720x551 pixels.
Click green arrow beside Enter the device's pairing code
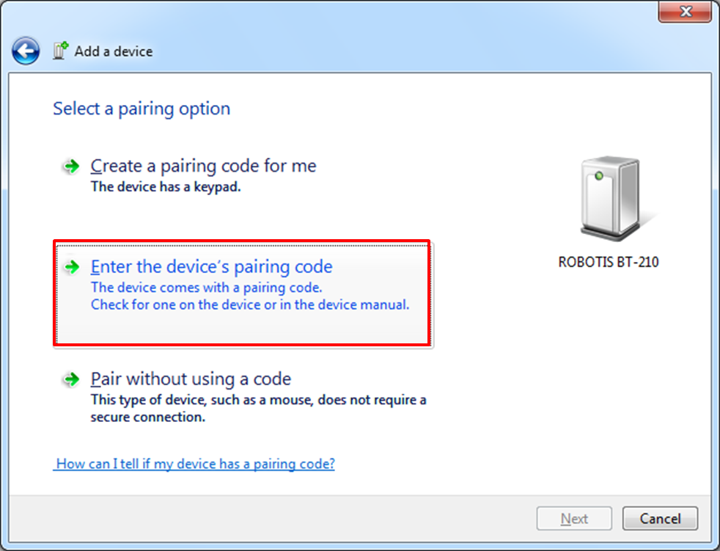coord(71,266)
